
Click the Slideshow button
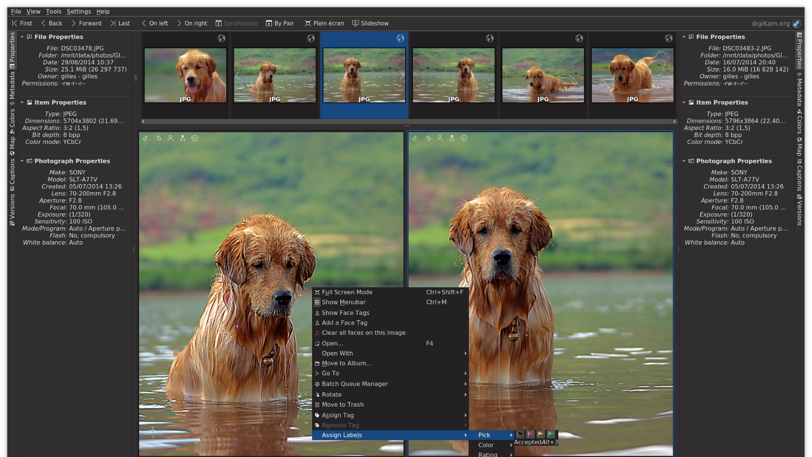370,23
